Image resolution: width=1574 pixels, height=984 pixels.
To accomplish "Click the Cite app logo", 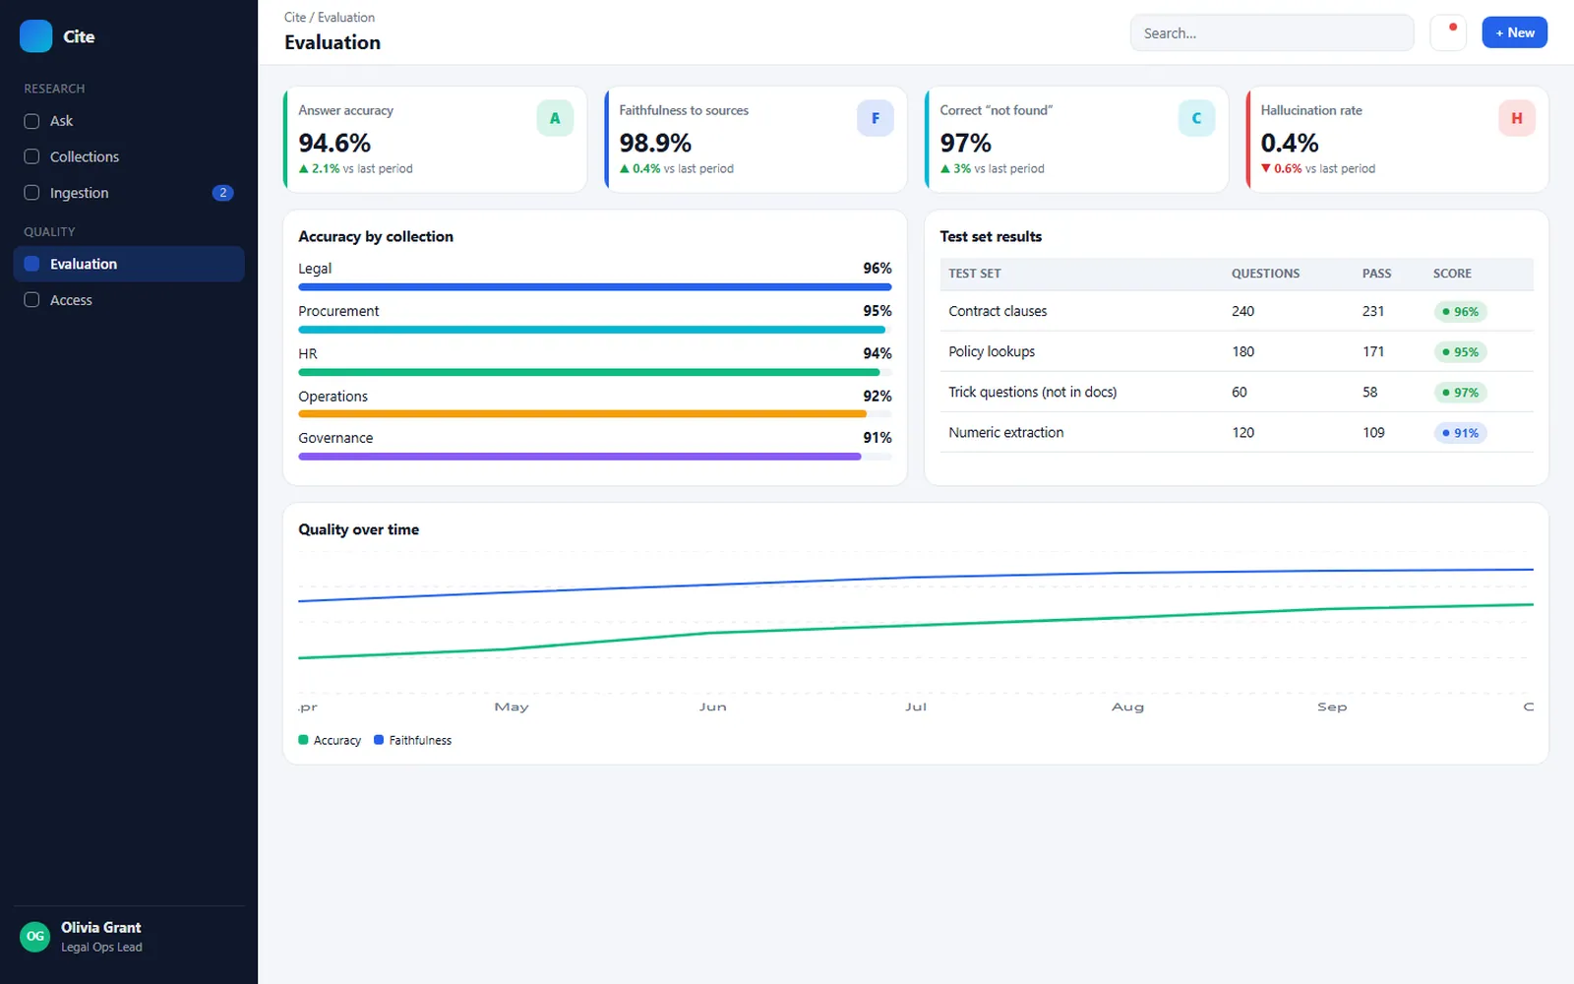I will 35,36.
